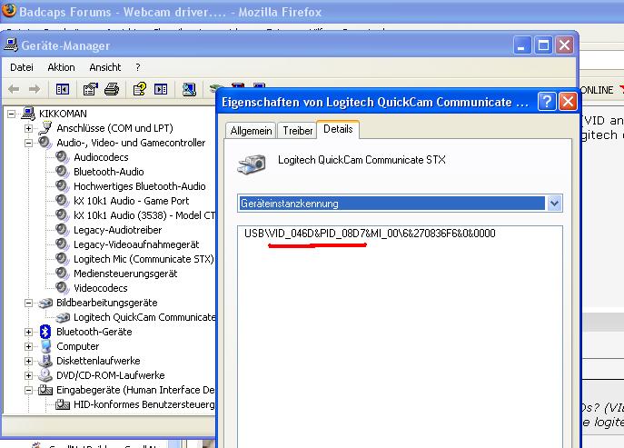624x448 pixels.
Task: Click the Bluetooth-Geräte icon
Action: pyautogui.click(x=45, y=332)
